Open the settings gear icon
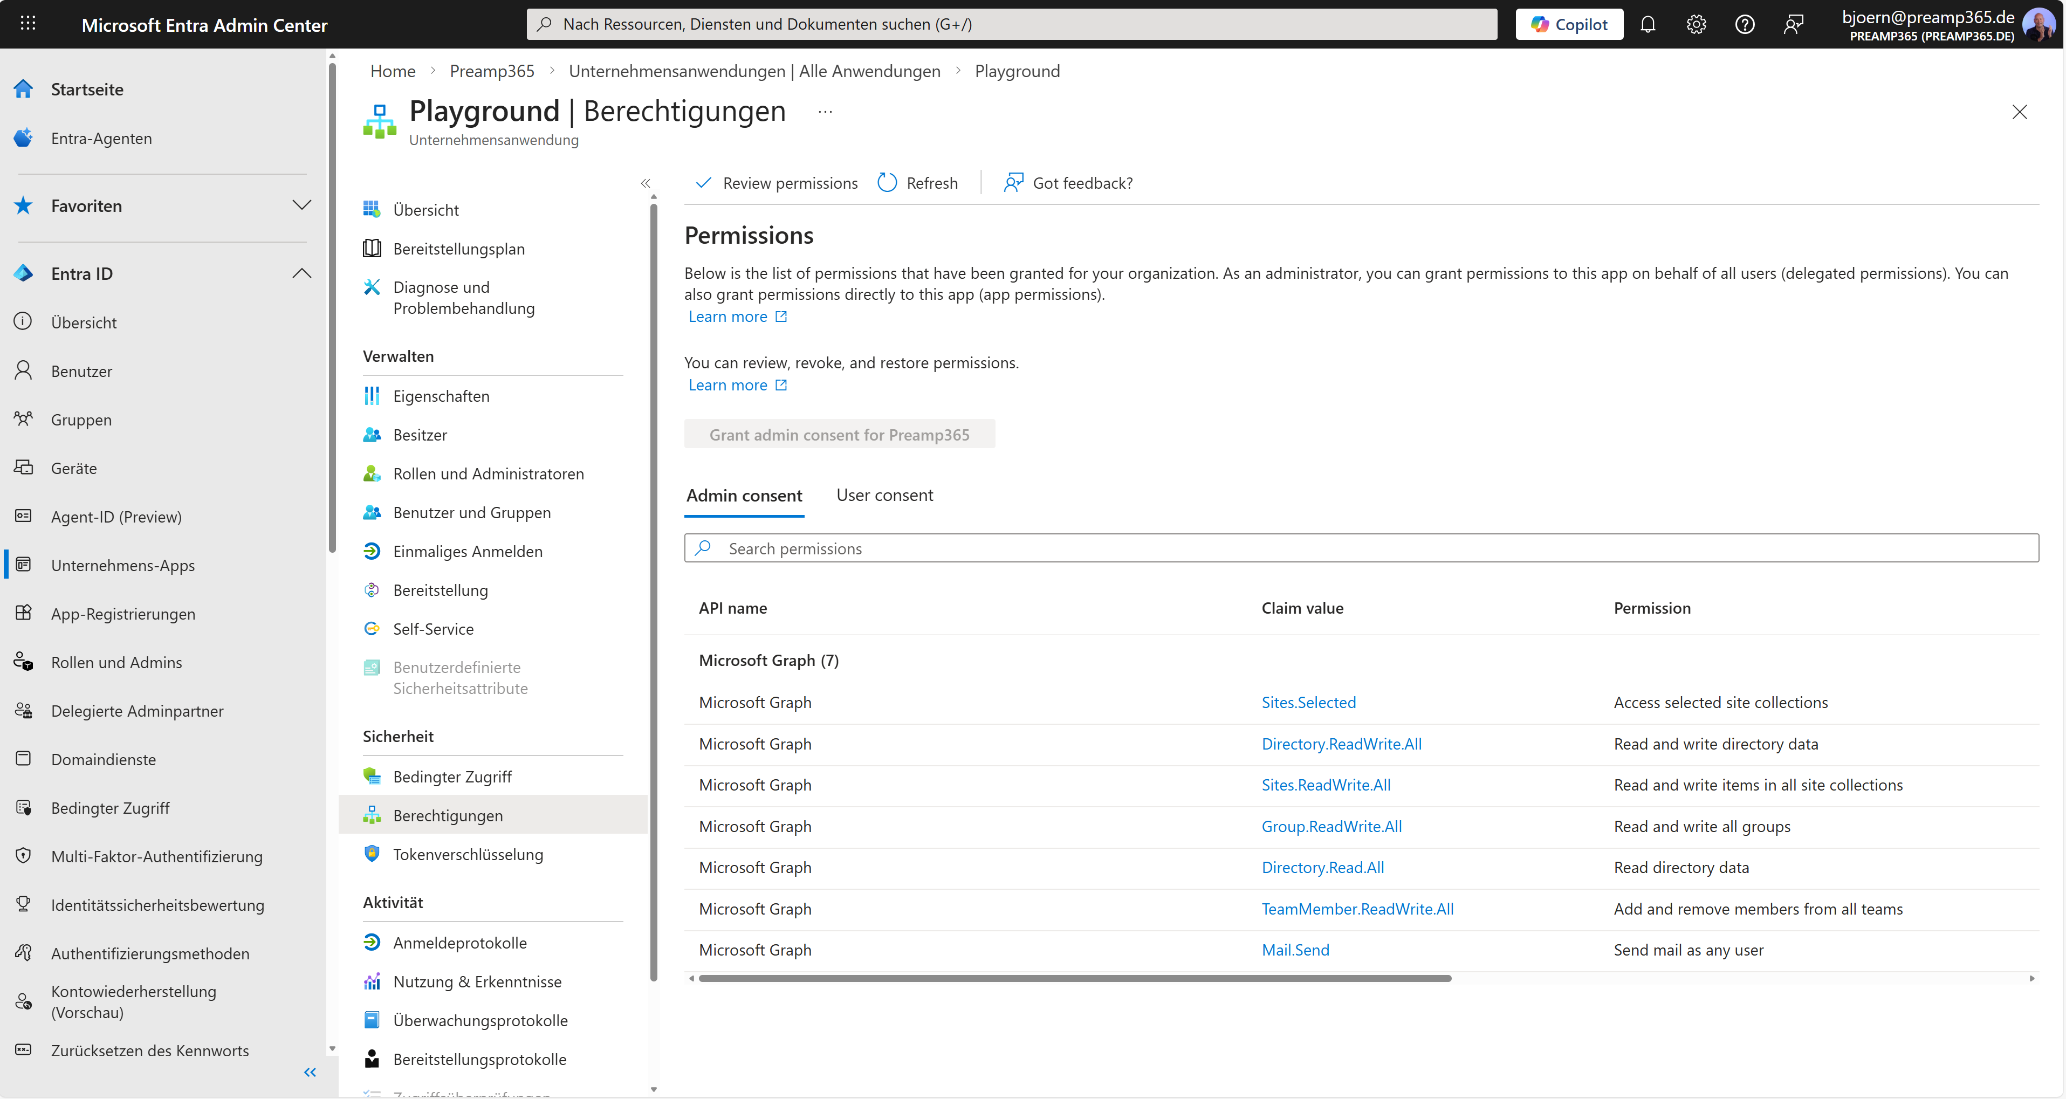 click(1696, 24)
